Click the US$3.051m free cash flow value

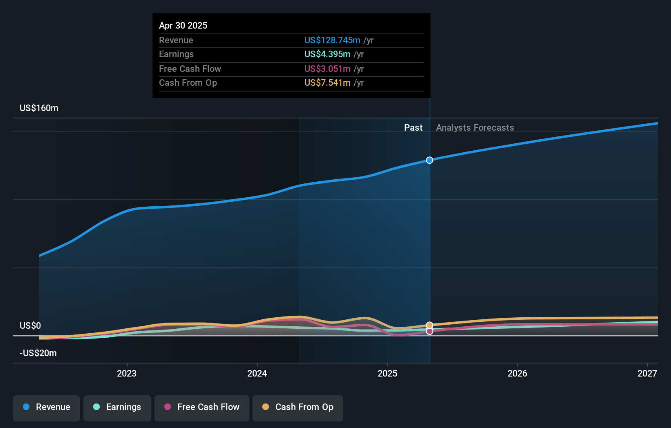327,69
